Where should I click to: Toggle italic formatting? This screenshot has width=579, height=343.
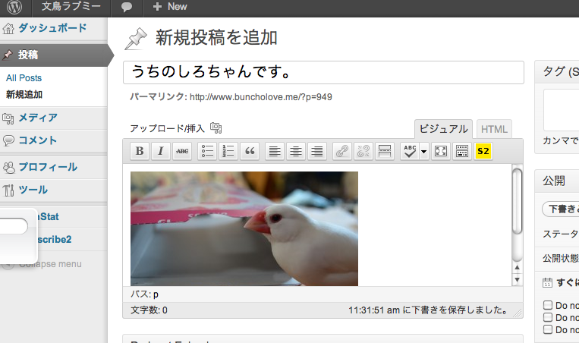coord(161,151)
